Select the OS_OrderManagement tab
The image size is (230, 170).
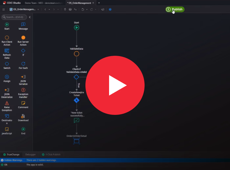click(x=79, y=3)
